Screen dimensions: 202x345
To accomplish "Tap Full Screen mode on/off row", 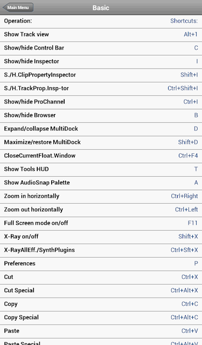I will [101, 223].
